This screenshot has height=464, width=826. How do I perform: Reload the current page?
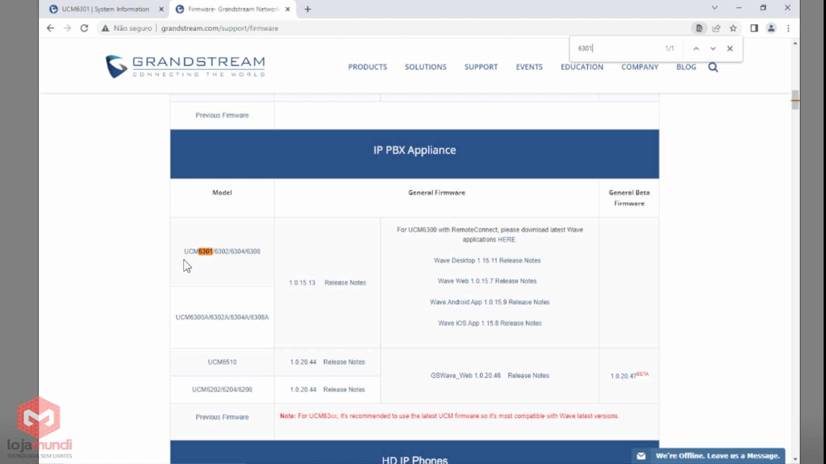coord(84,28)
